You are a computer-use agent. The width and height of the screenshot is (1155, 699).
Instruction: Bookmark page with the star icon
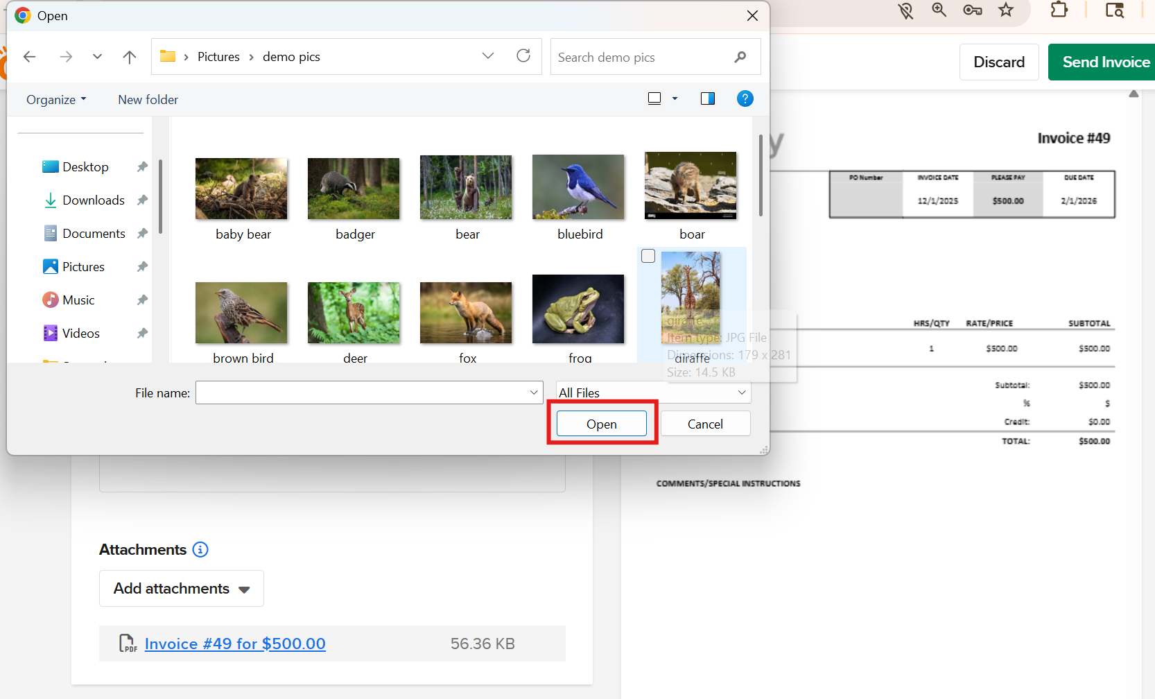point(1006,10)
